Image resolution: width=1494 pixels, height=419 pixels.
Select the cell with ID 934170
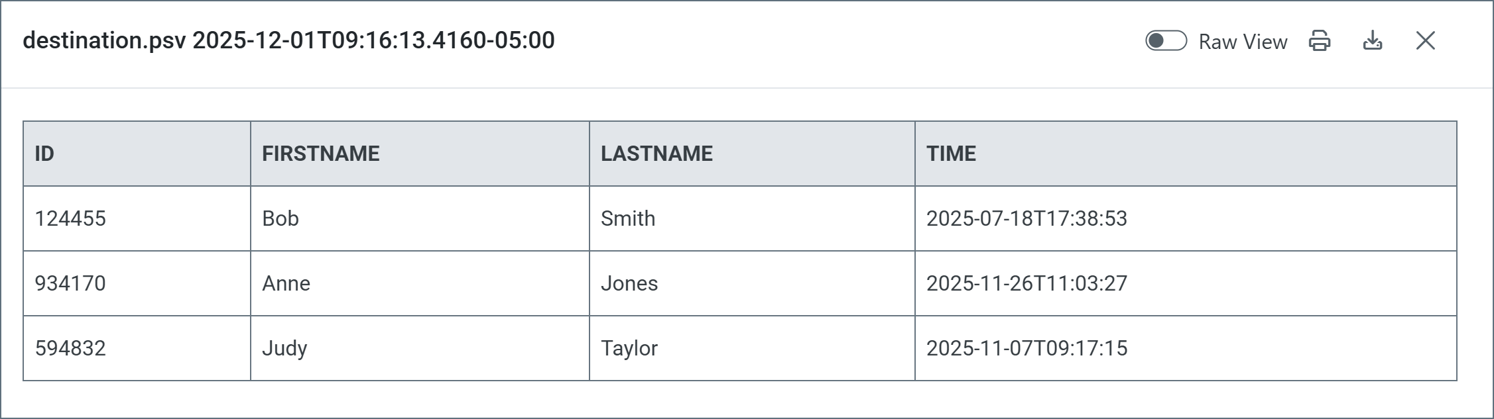pyautogui.click(x=70, y=283)
